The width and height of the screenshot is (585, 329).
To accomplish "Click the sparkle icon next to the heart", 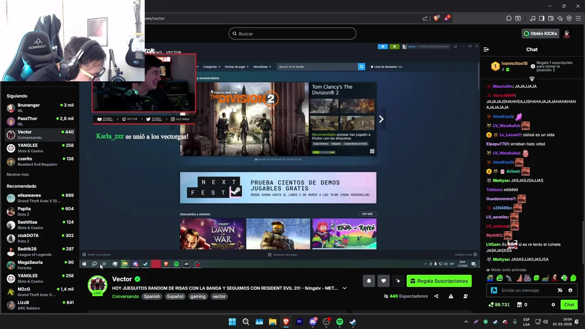I will (x=398, y=281).
